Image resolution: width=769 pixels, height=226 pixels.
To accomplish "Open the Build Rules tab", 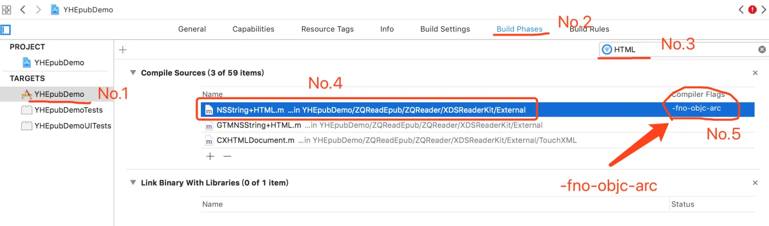I will point(590,29).
